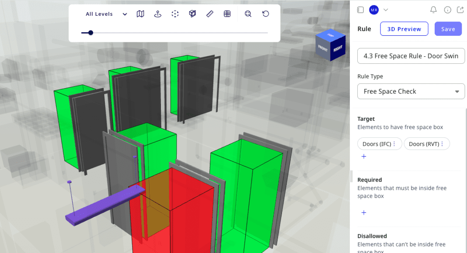
Task: Click the 3D Preview button
Action: 404,29
